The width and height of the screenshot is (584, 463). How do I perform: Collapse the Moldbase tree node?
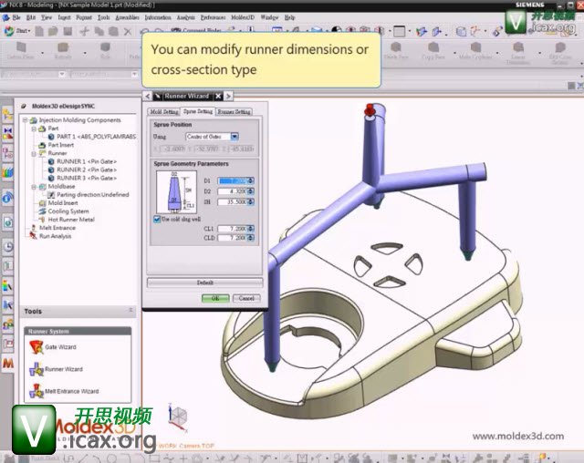(34, 186)
